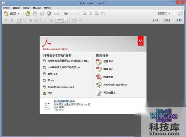Open recent file 表格1.pdf
186x137 pixels.
(52, 74)
